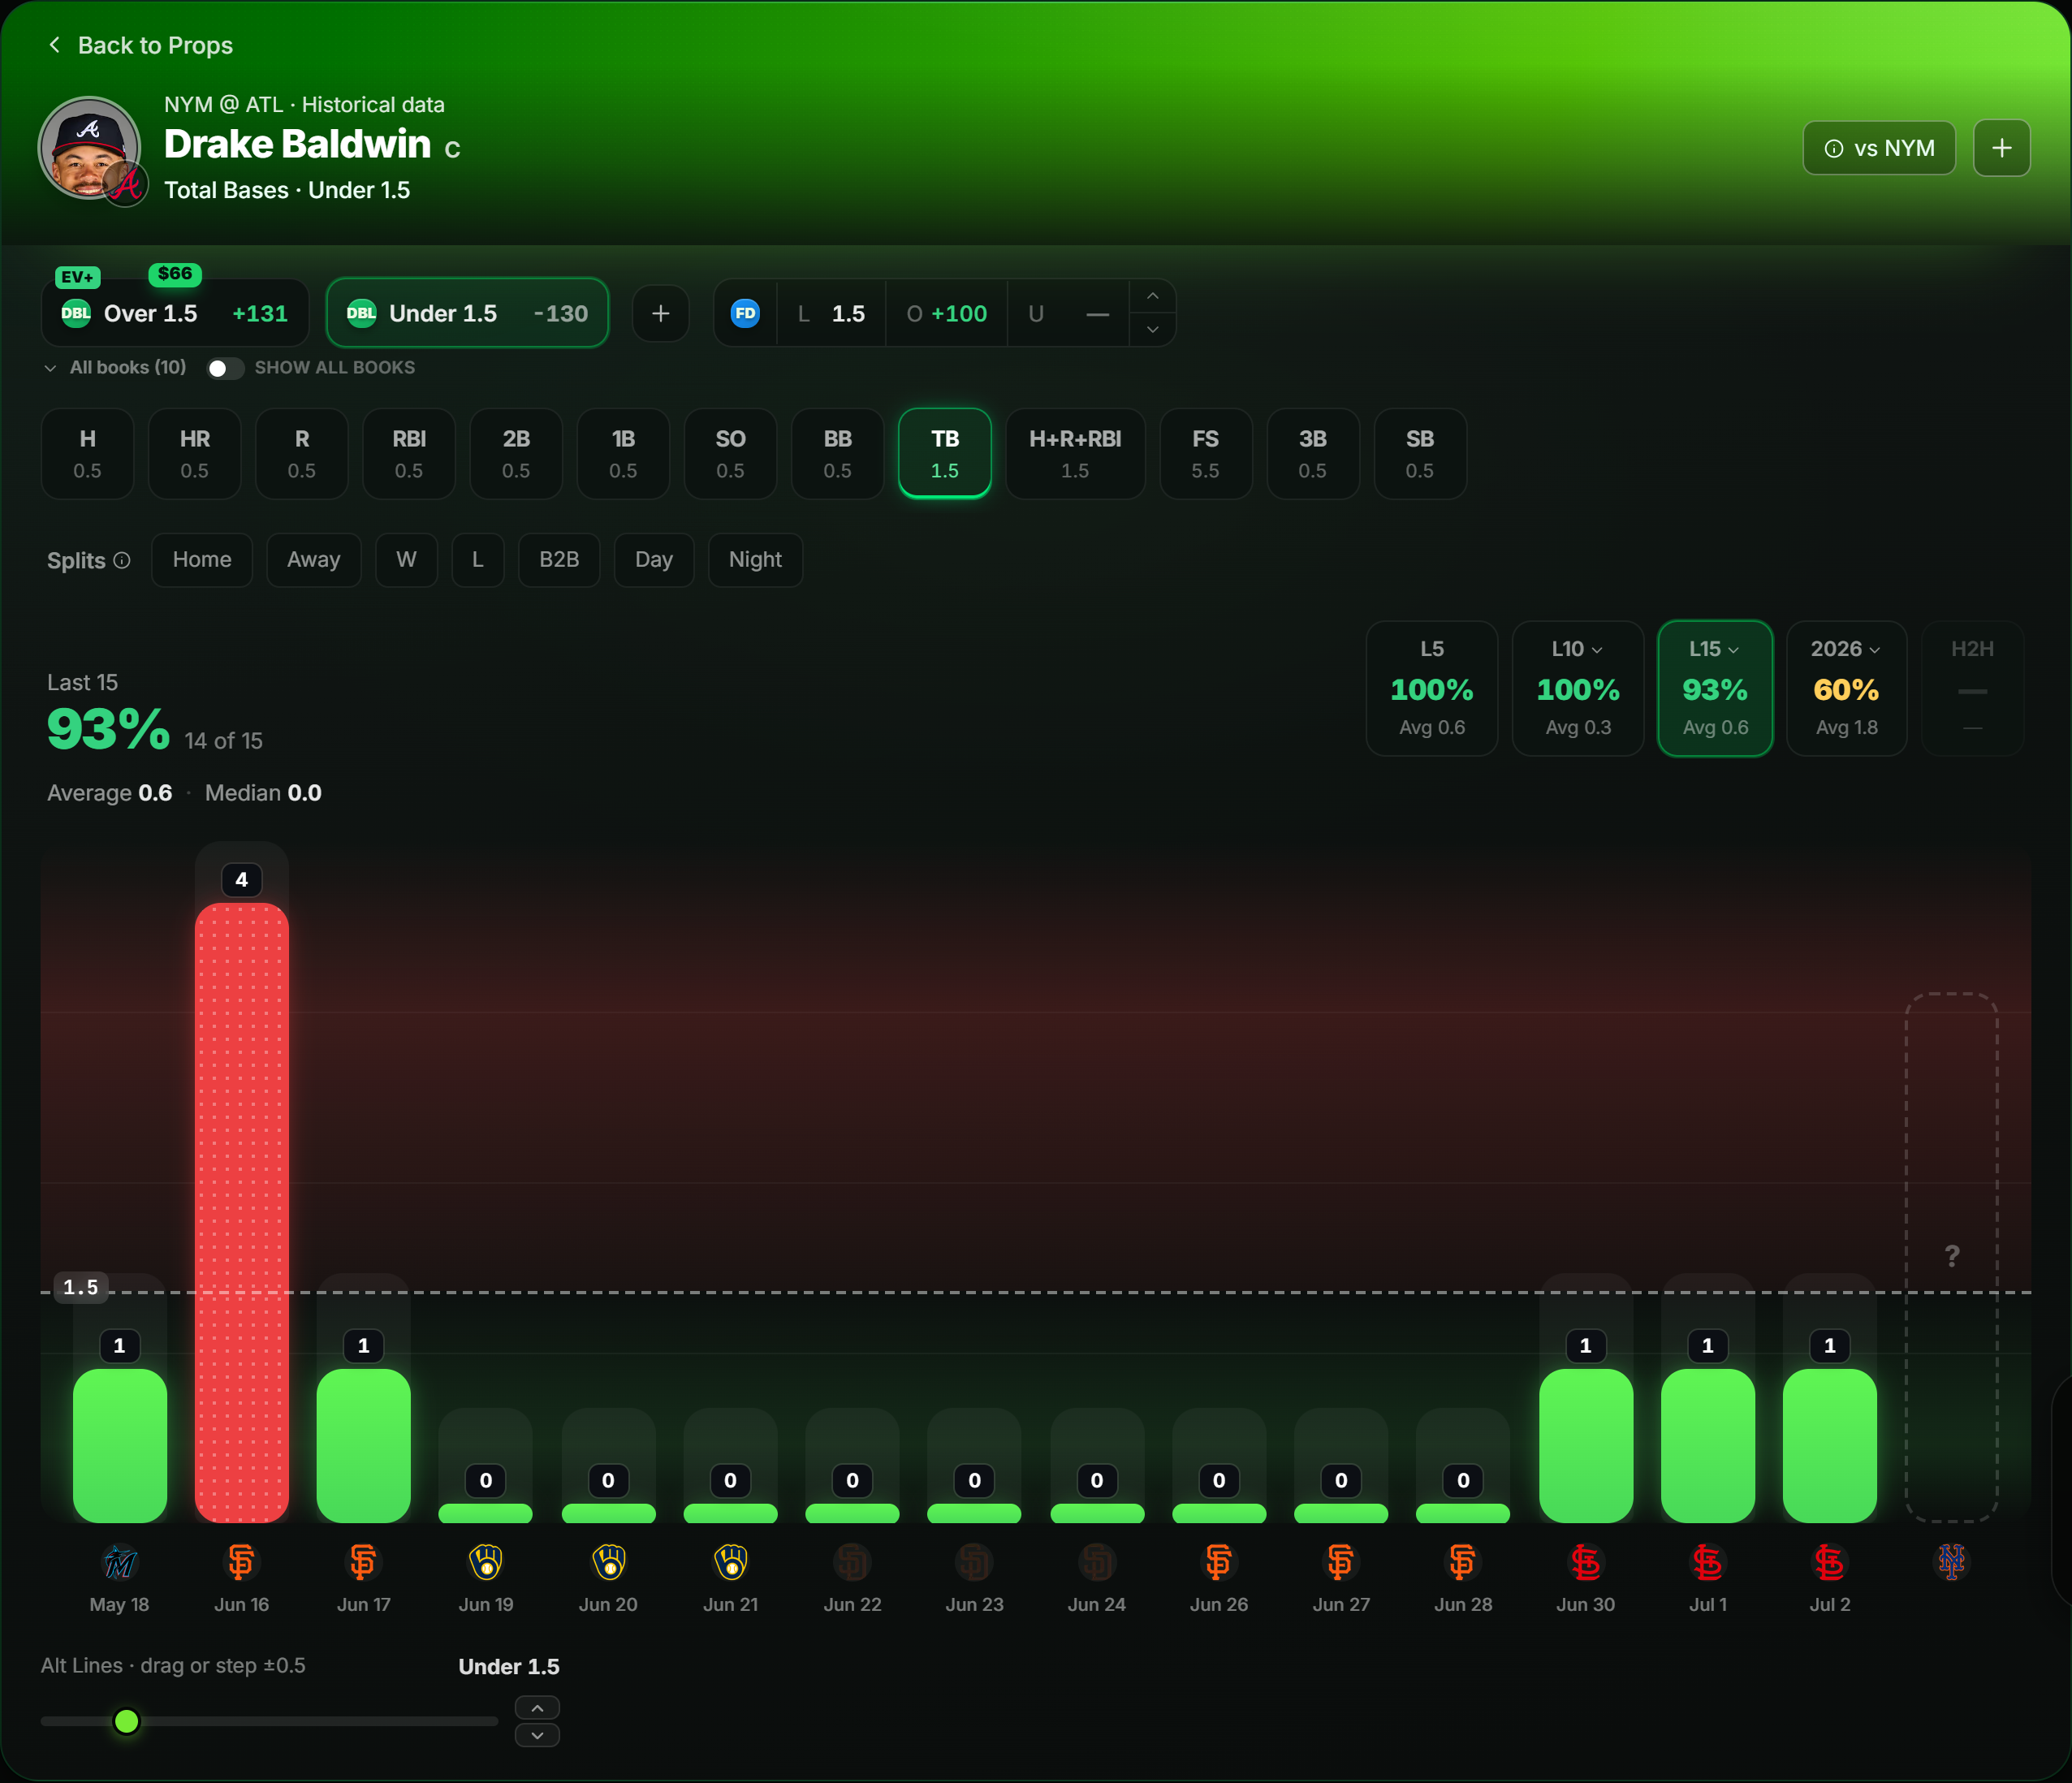The width and height of the screenshot is (2072, 1783).
Task: Click the Giants logo under Jun 17
Action: [364, 1562]
